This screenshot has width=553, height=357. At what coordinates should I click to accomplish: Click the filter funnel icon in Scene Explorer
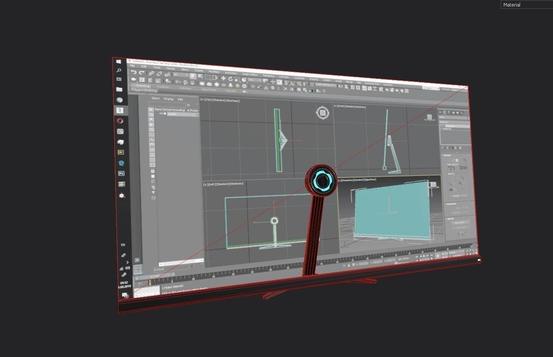click(153, 193)
